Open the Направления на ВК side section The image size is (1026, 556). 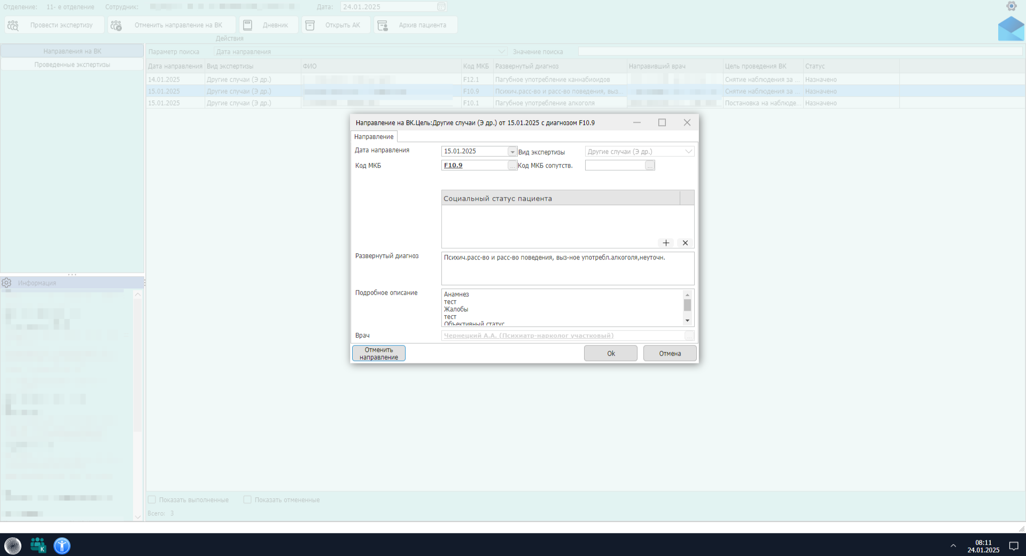tap(72, 51)
